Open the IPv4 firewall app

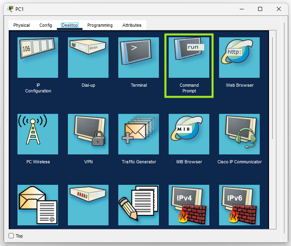(189, 205)
